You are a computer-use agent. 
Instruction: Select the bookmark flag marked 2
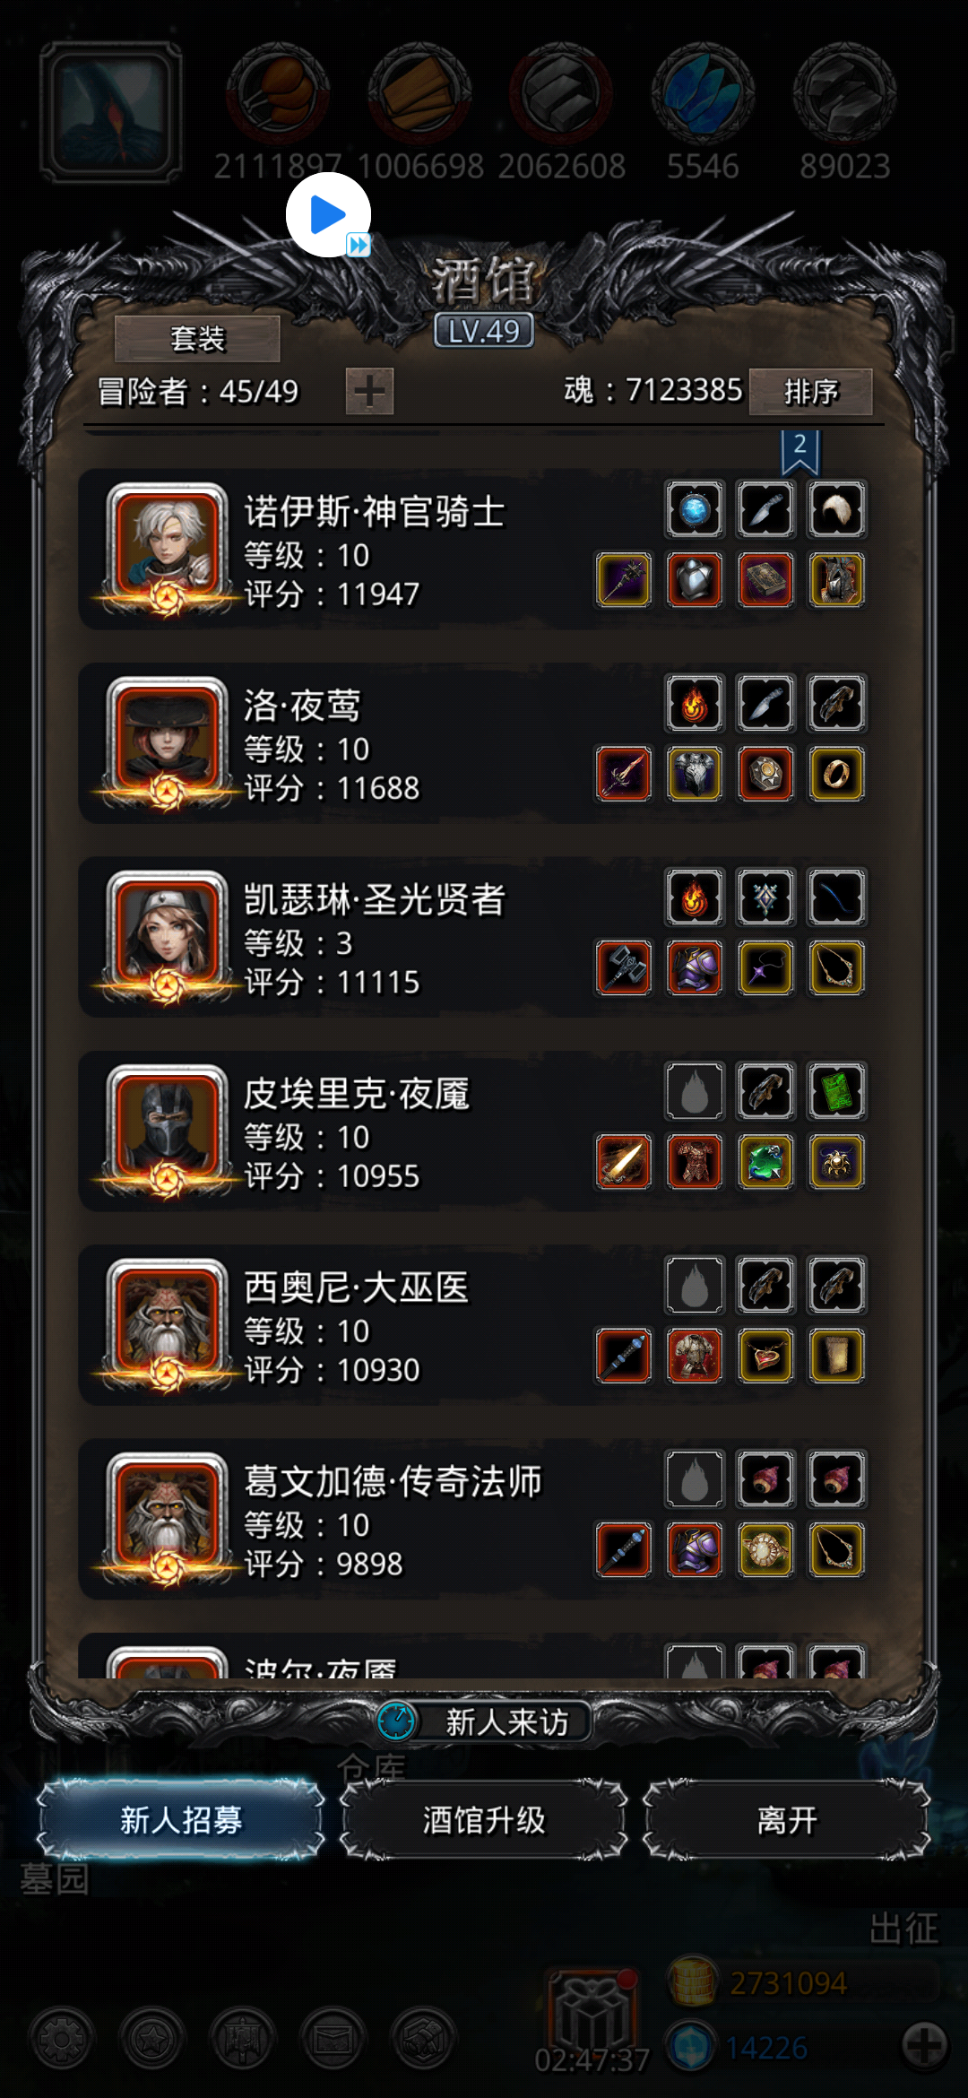point(799,452)
